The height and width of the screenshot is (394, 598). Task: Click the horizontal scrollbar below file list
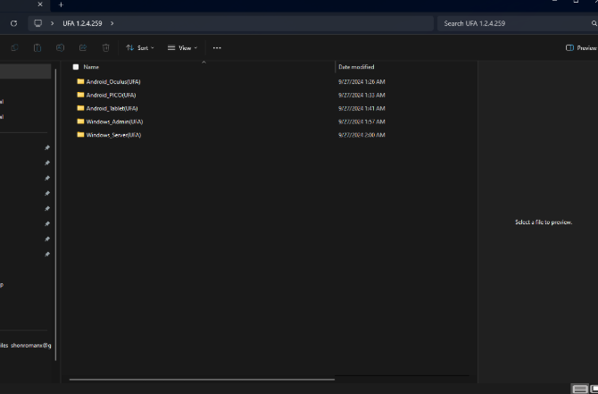pyautogui.click(x=196, y=379)
